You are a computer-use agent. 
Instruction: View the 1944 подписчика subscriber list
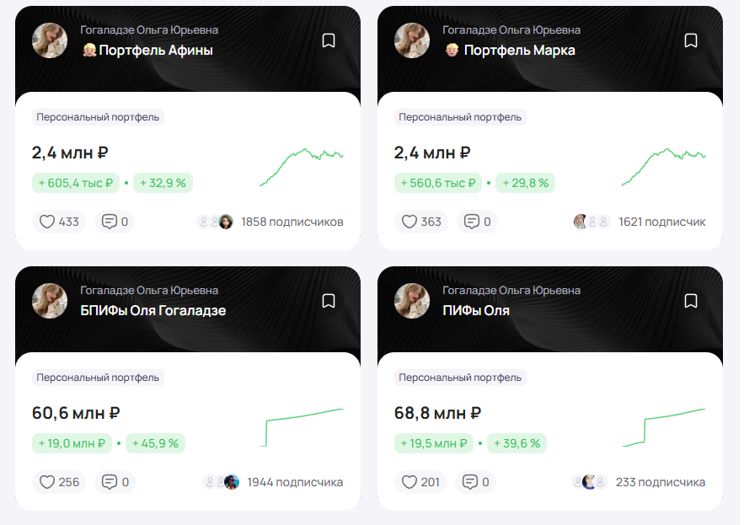pyautogui.click(x=294, y=482)
